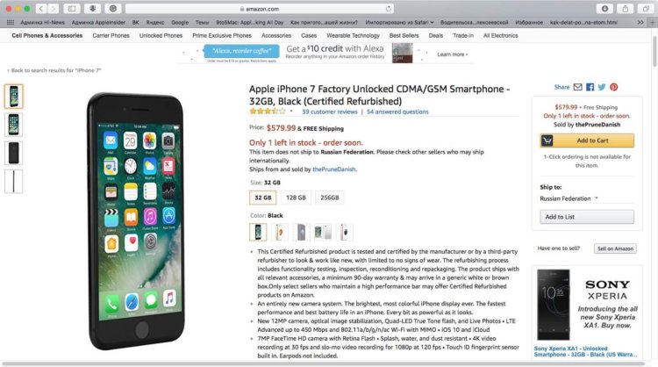Add the iPhone to Cart
The width and height of the screenshot is (658, 367).
587,140
